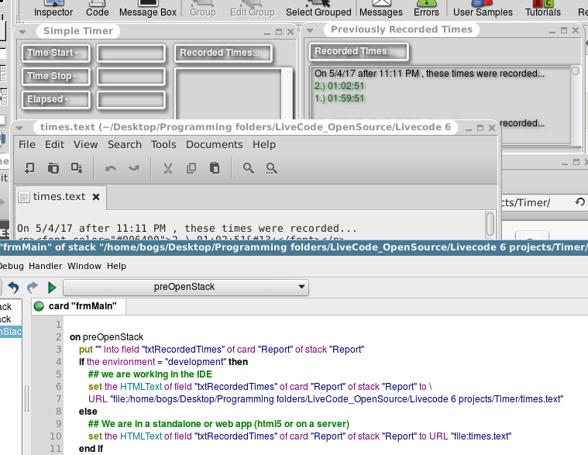Click the green run arrow in script editor
Viewport: 588px width, 455px height.
(52, 288)
